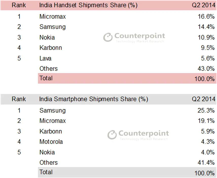Select the Karbonn 9.5% share value
217x178 pixels.
[x=208, y=48]
